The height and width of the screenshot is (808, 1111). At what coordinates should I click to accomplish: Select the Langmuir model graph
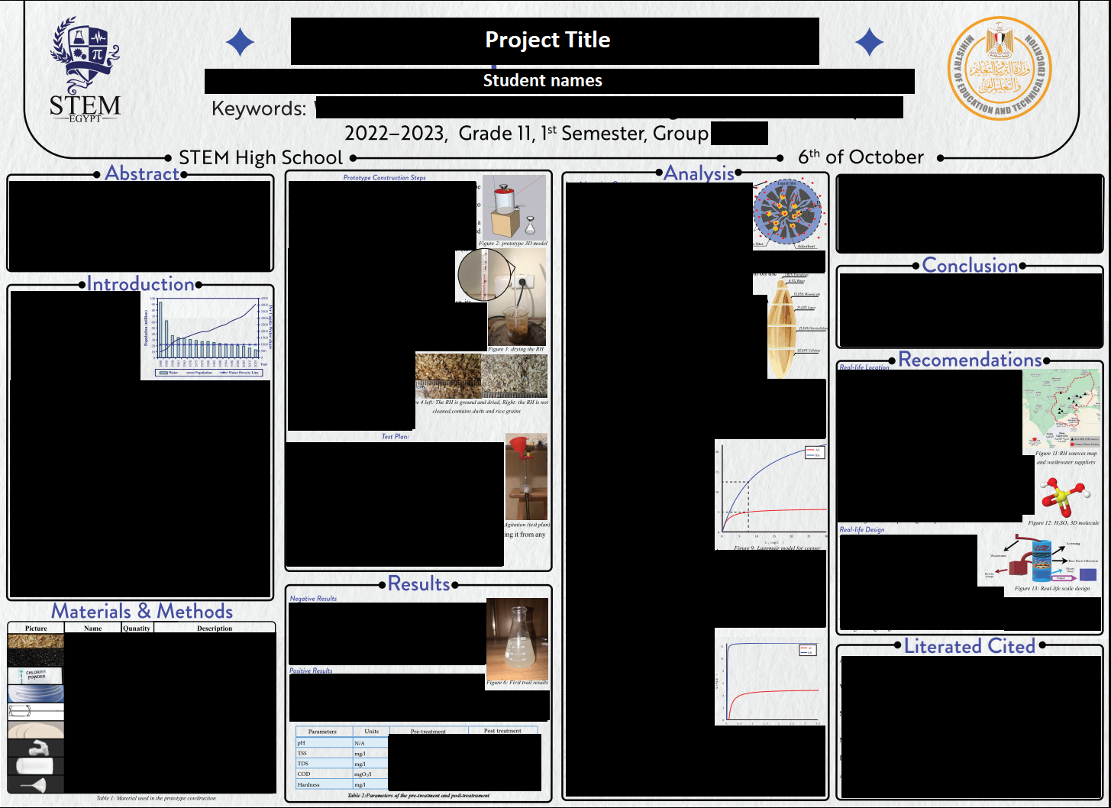770,491
